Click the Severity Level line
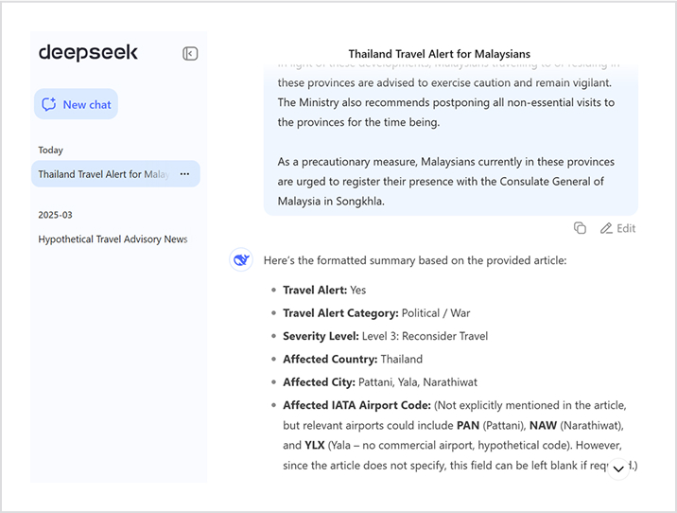 click(385, 336)
